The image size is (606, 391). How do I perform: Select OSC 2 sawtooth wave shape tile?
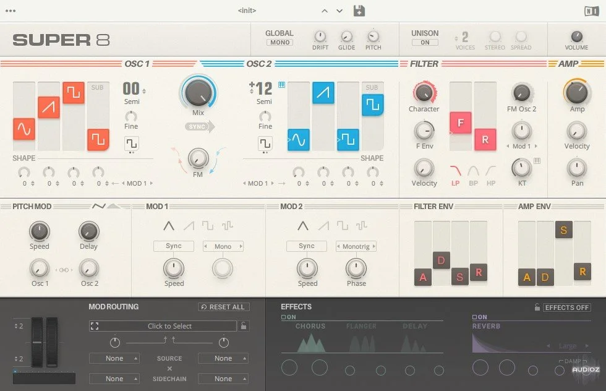point(323,93)
